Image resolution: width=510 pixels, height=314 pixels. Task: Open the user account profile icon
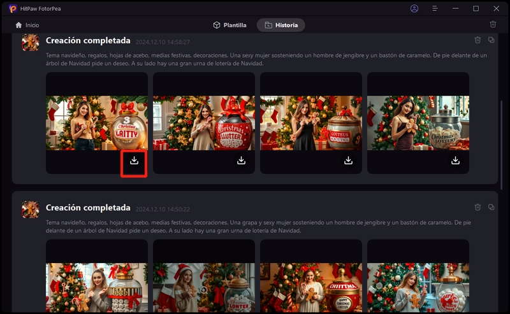coord(414,8)
